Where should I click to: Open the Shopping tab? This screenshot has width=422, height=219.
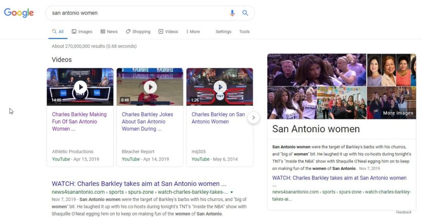click(x=138, y=31)
